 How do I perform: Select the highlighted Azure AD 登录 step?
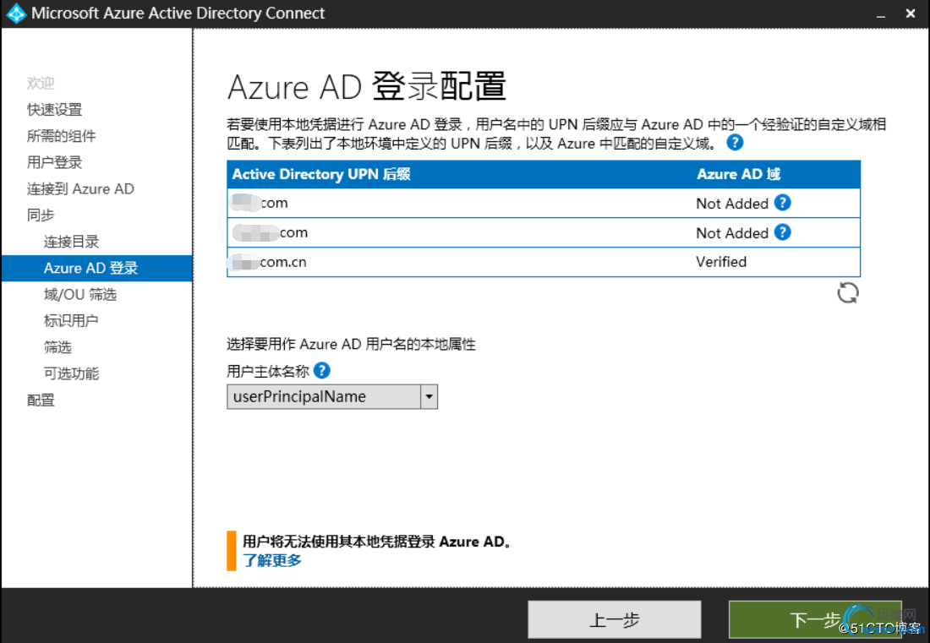pyautogui.click(x=96, y=268)
